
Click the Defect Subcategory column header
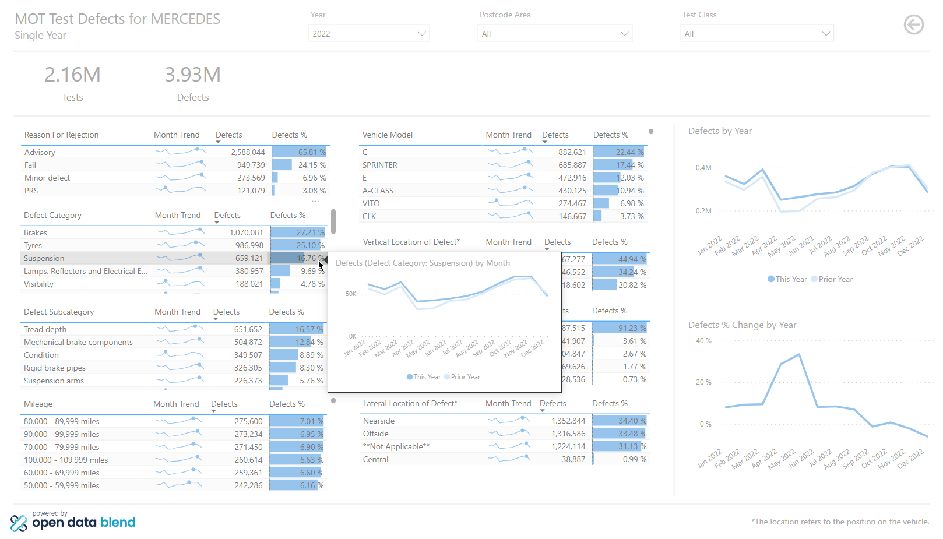point(59,312)
